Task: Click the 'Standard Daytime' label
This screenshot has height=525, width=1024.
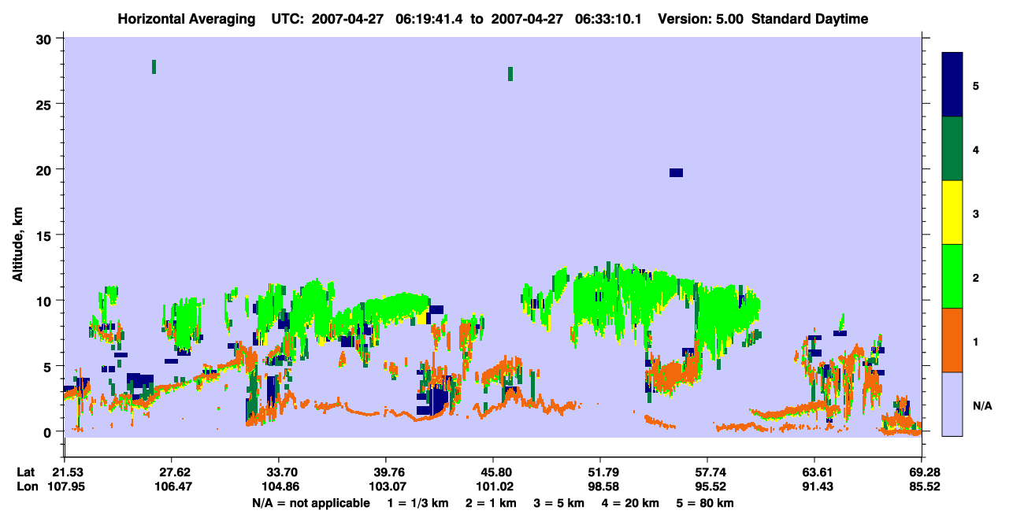Action: 810,19
